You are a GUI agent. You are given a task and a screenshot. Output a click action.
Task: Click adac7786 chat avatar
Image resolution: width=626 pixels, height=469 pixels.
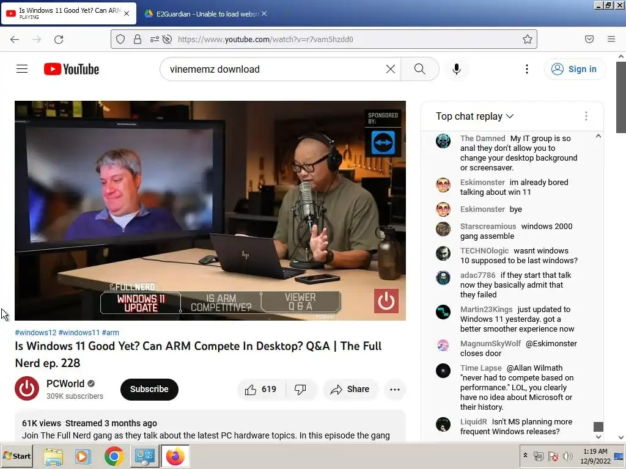pos(443,278)
